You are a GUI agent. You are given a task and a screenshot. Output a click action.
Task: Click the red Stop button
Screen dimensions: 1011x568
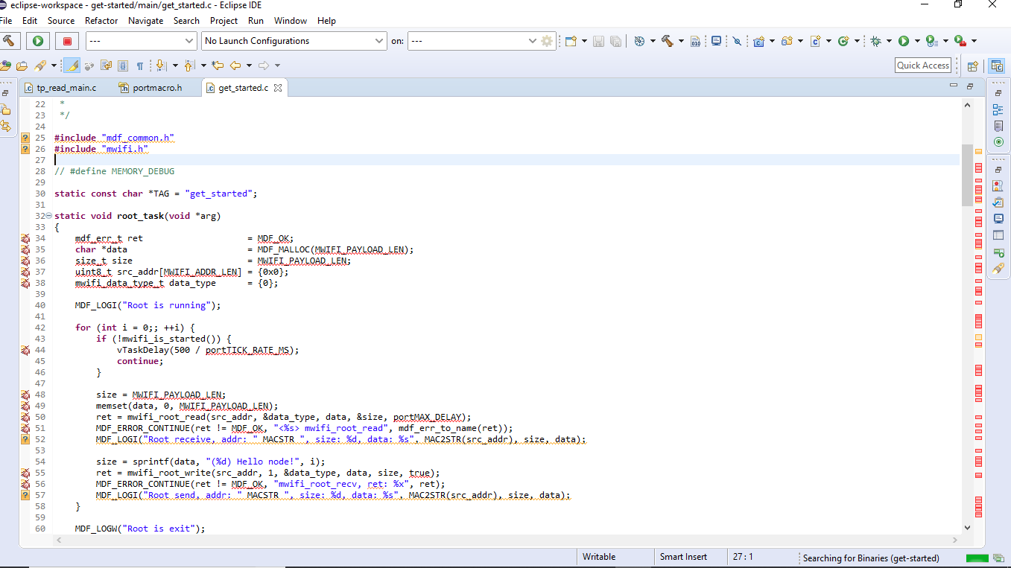[x=67, y=41]
